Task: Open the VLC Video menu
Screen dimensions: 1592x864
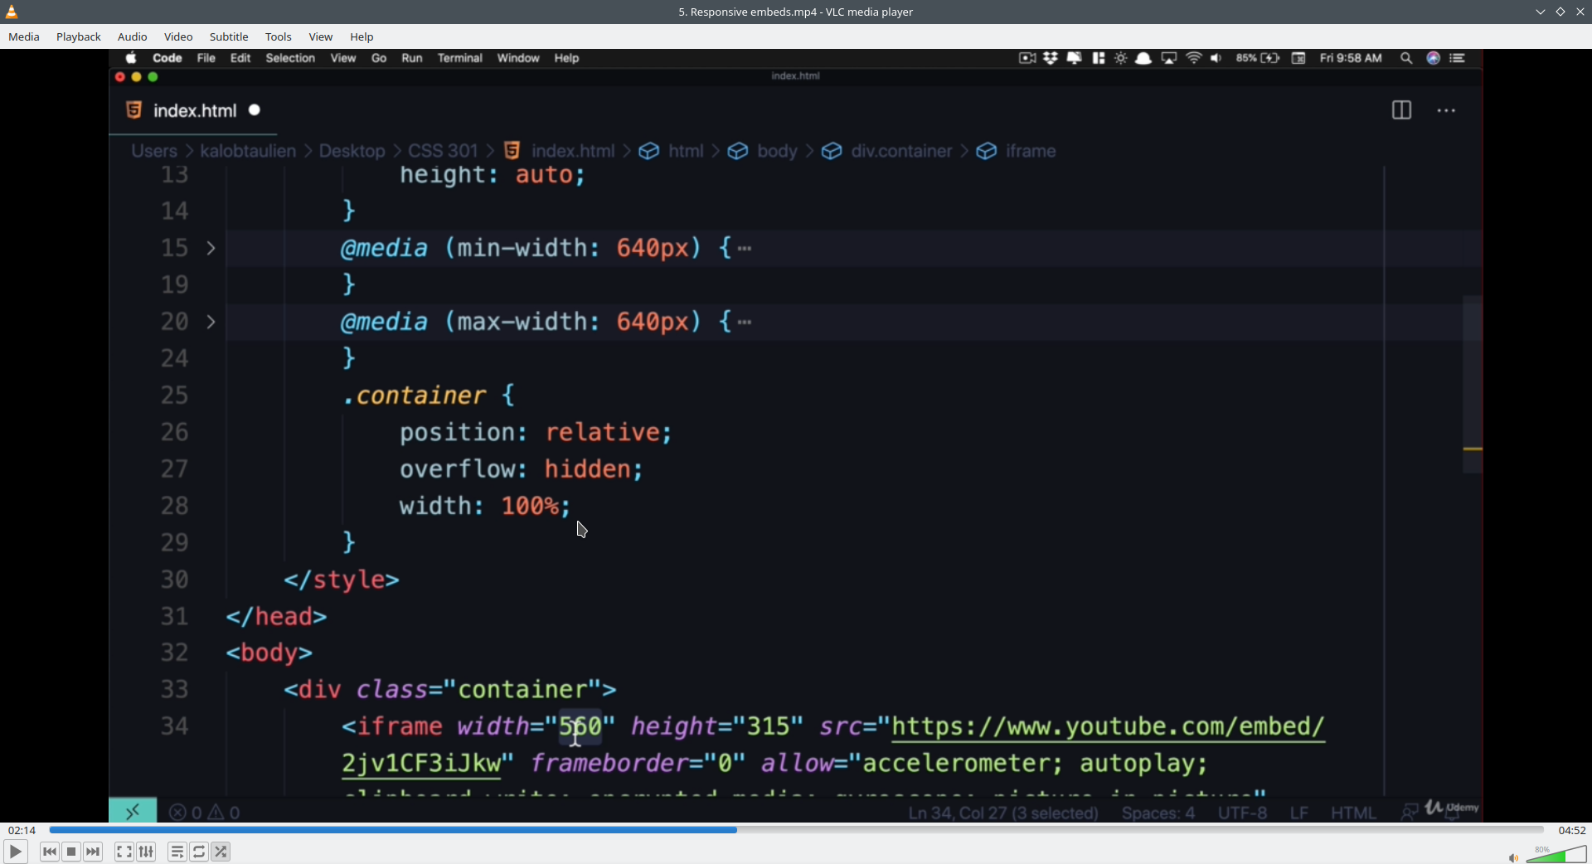Action: pos(178,36)
